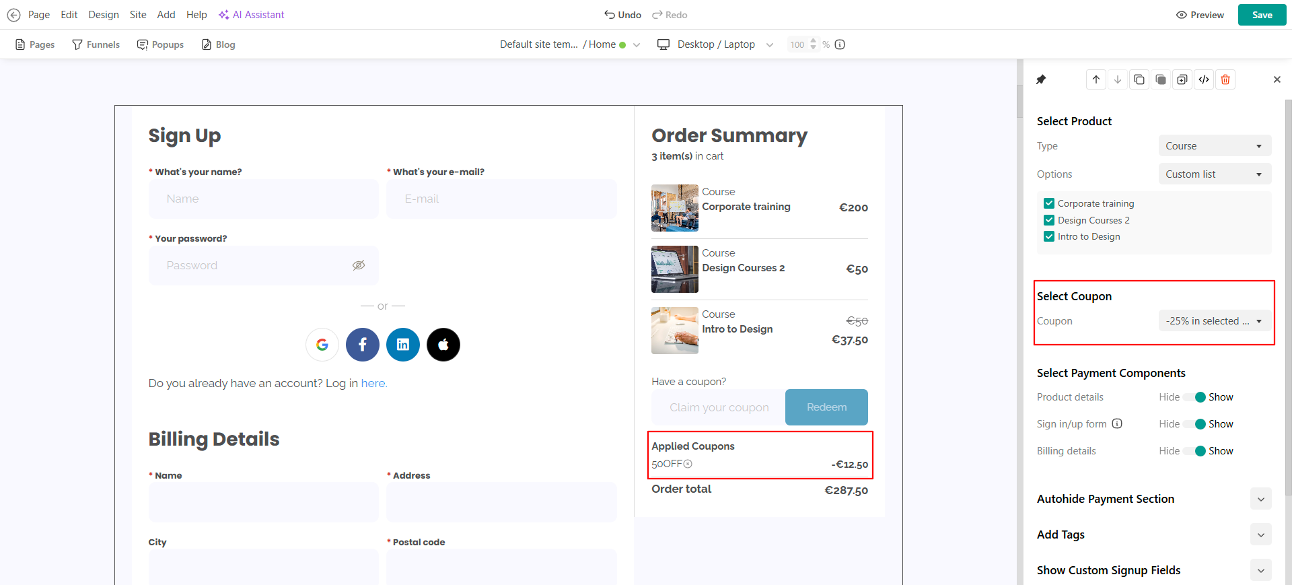Image resolution: width=1292 pixels, height=585 pixels.
Task: Click the Intro to Design thumbnail
Action: pyautogui.click(x=675, y=331)
